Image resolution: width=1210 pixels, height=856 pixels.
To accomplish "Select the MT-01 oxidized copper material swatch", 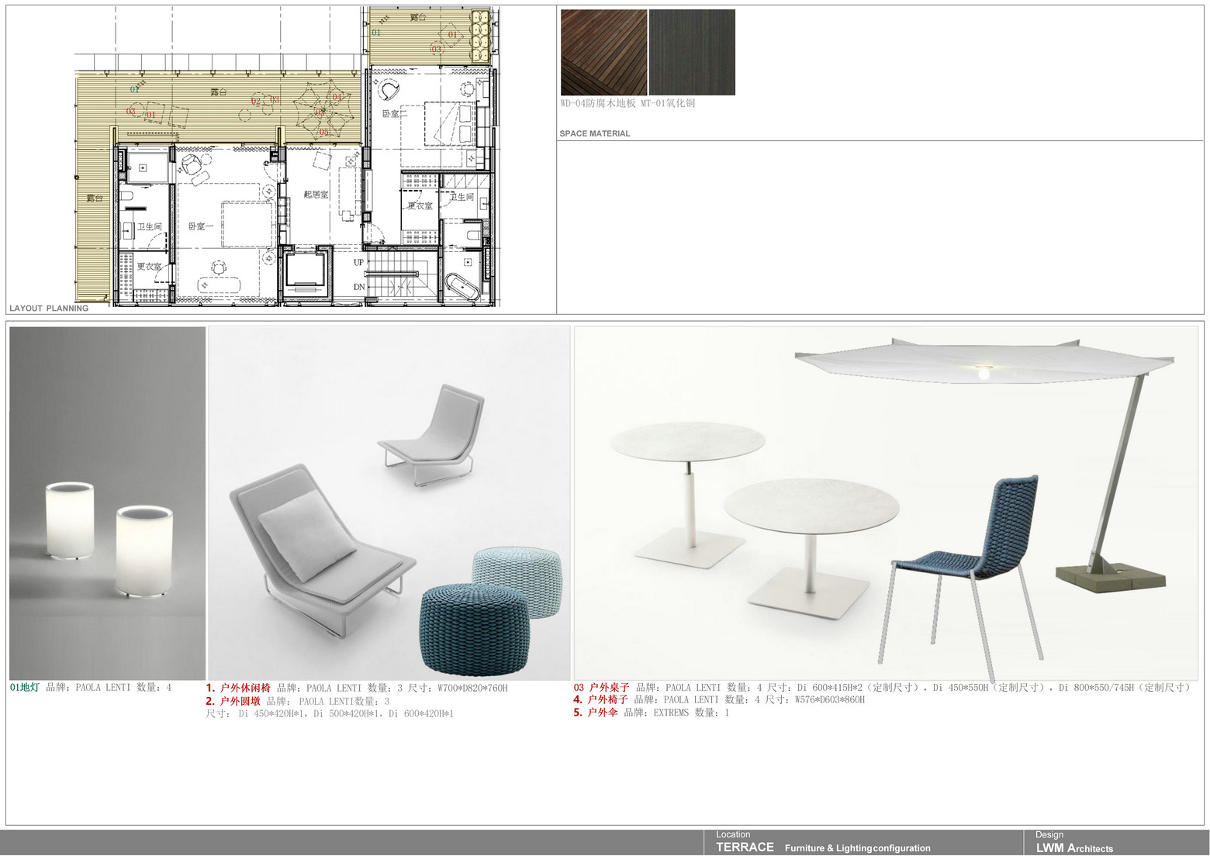I will tap(692, 52).
